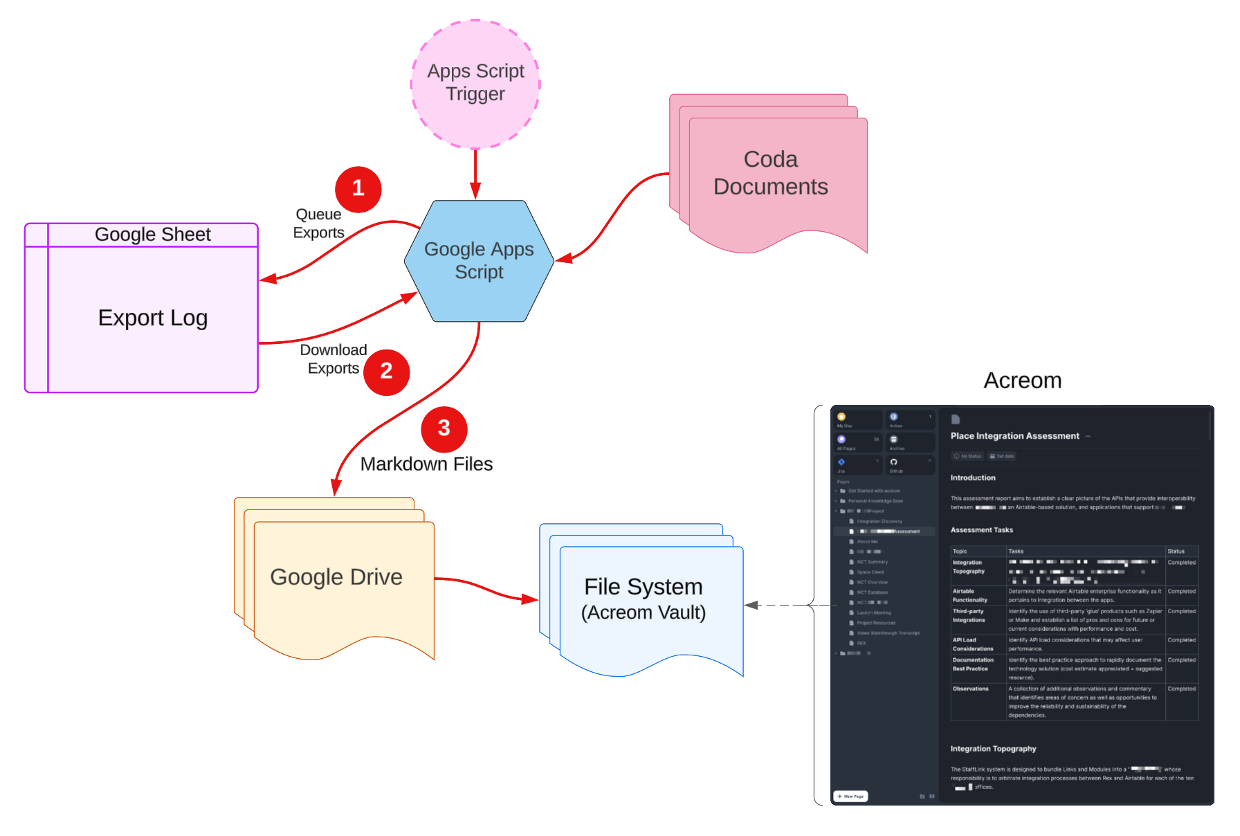Select the Coda Documents shape

769,173
